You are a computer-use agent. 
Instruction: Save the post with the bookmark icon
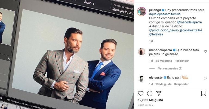click(204, 93)
